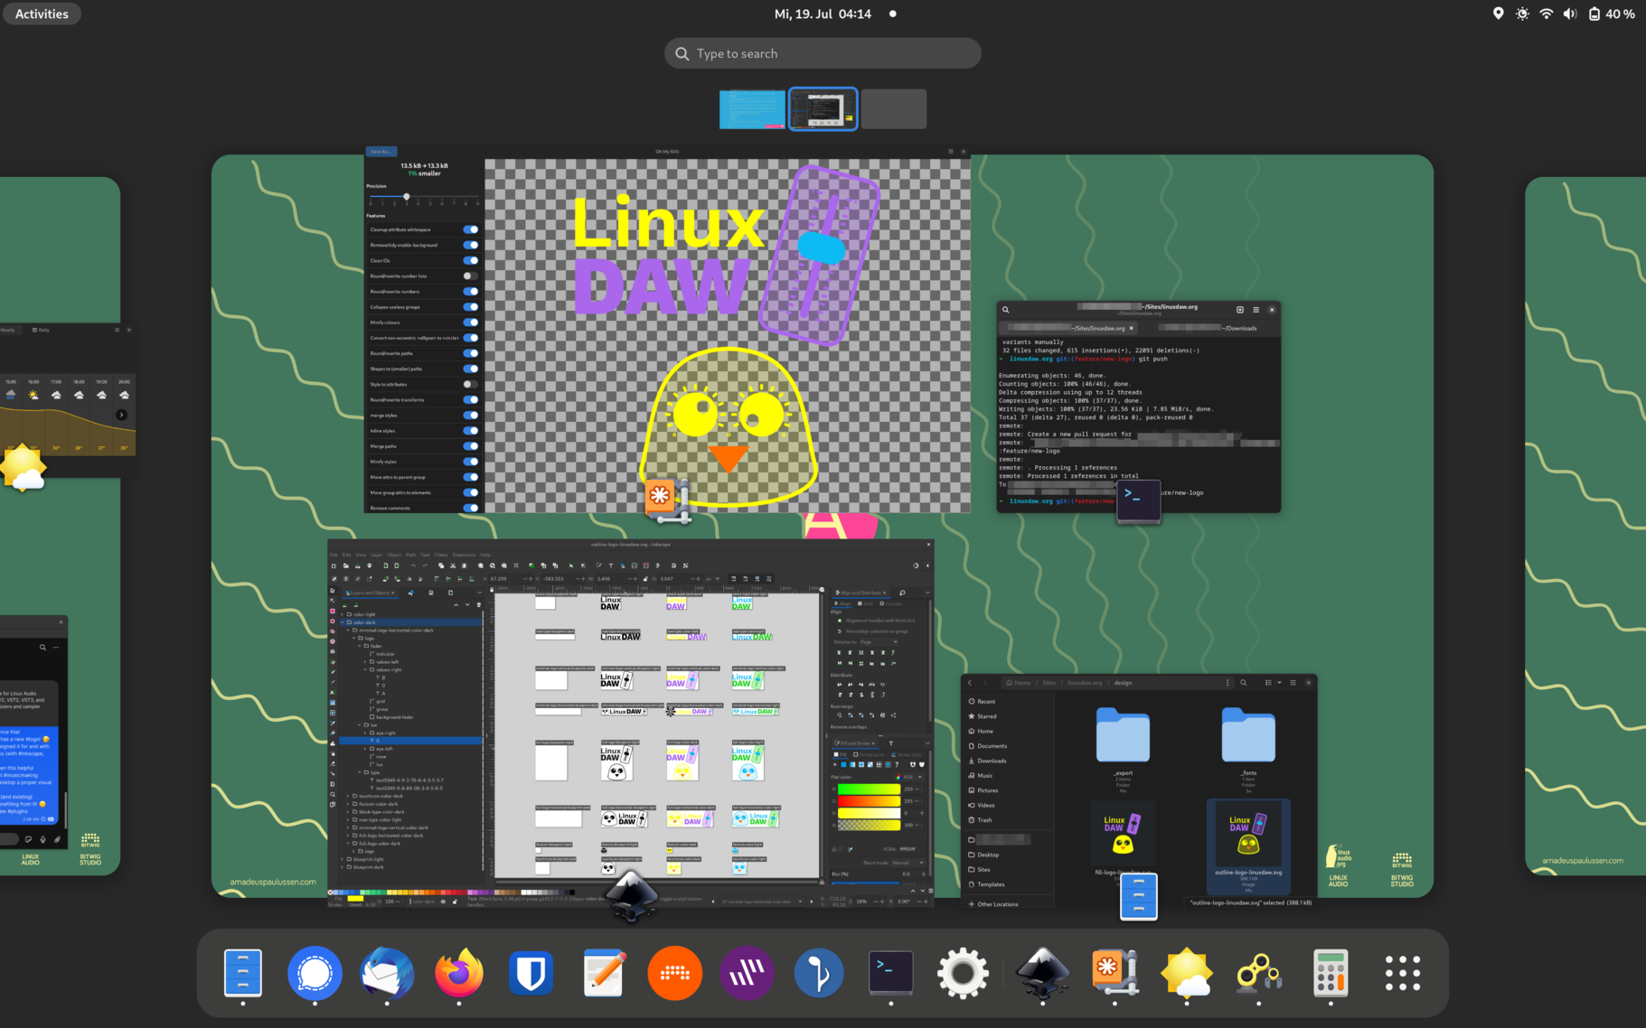Click red channel slider in Flat color

pos(868,789)
